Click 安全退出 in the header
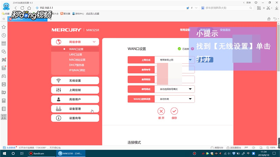 click(x=225, y=30)
